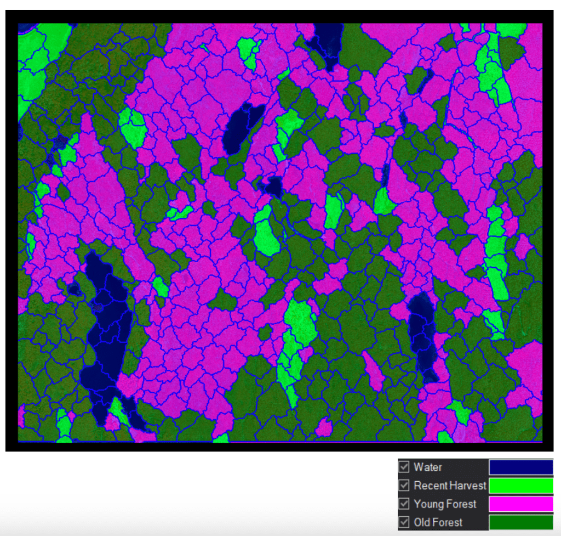This screenshot has width=561, height=536.
Task: Toggle the Recent Harvest checkbox
Action: click(x=404, y=485)
